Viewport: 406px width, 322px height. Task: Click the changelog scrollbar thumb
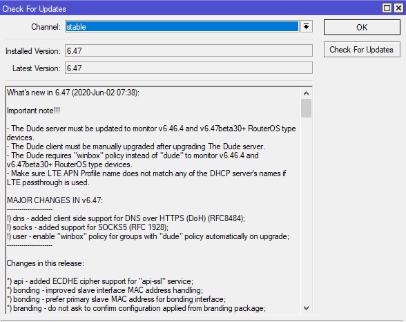[x=307, y=108]
